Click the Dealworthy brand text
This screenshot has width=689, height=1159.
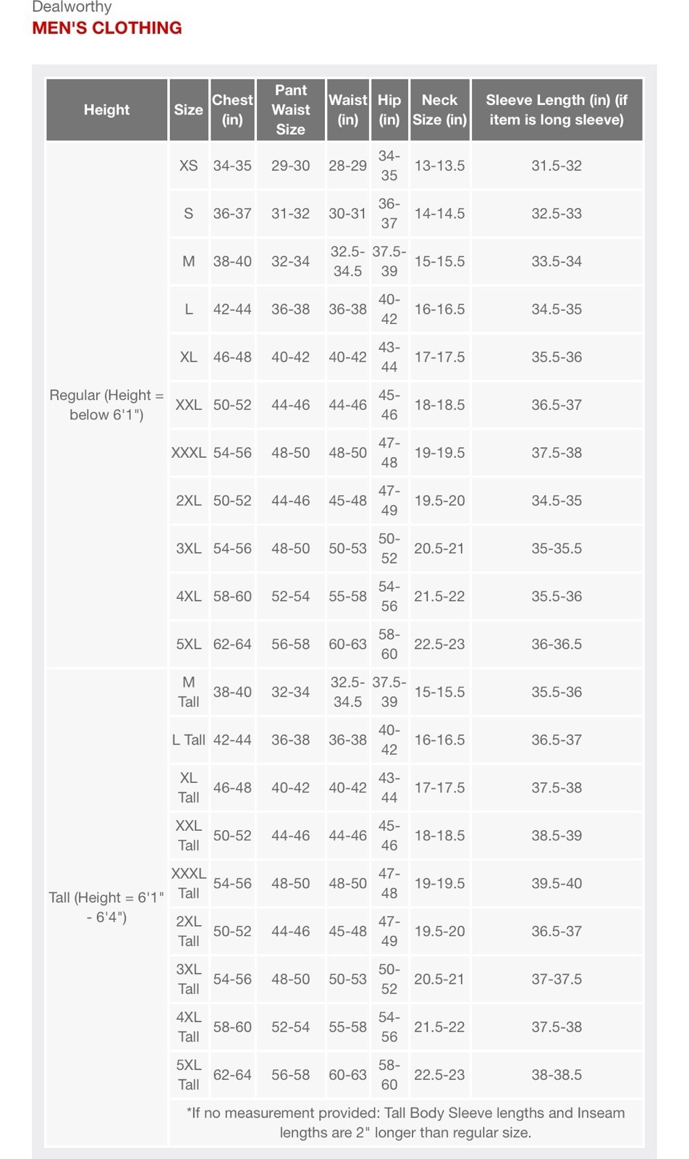tap(72, 7)
